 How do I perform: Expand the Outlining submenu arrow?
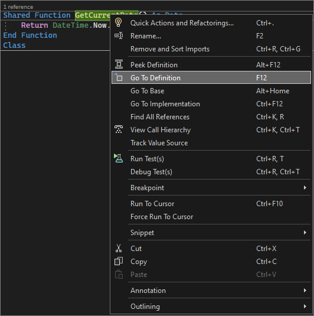click(305, 307)
